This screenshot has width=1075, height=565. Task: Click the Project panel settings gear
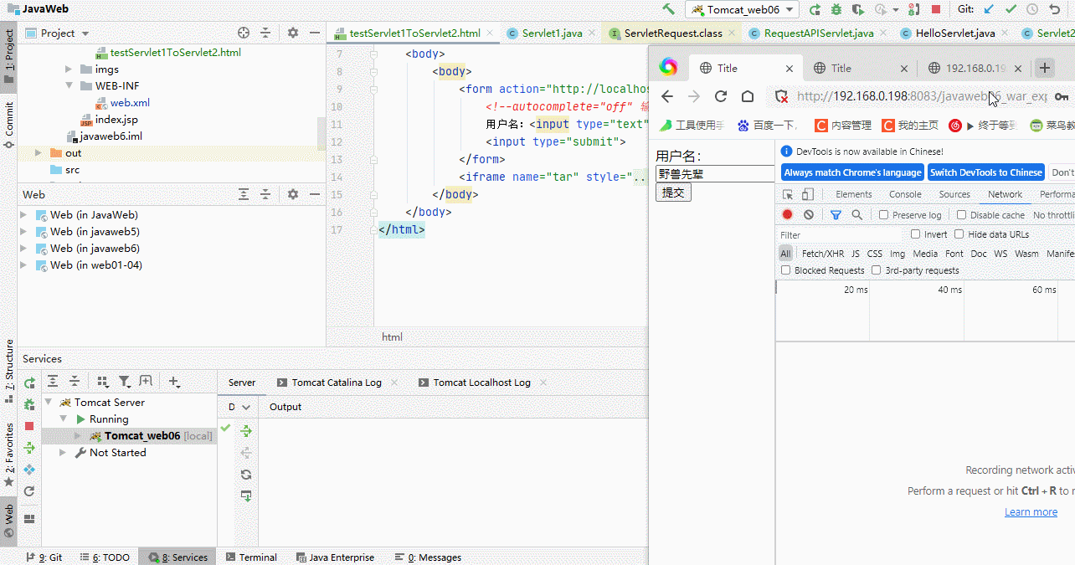click(x=293, y=33)
